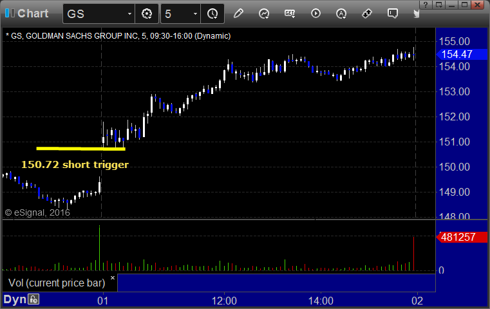490x309 pixels.
Task: Select the Vol (current price bar) label
Action: pos(57,283)
